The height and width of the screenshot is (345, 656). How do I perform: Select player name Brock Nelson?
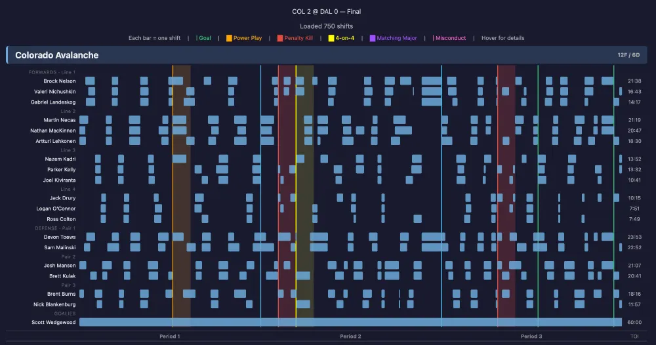click(x=60, y=81)
